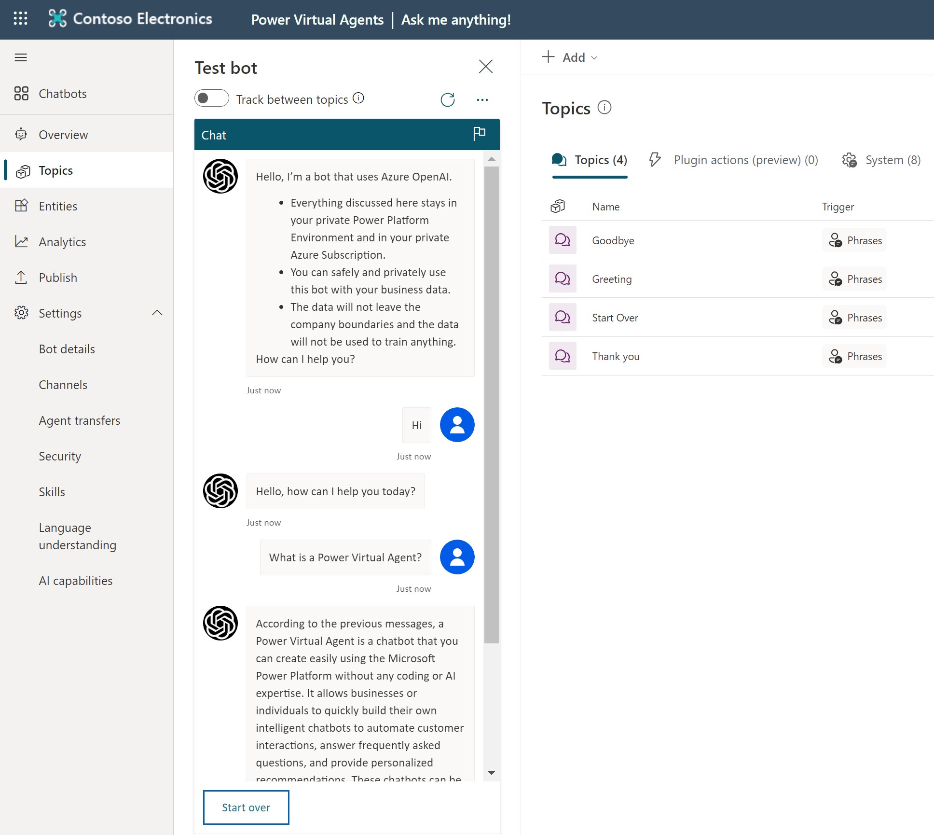
Task: Open Chatbots in the sidebar
Action: click(x=63, y=94)
